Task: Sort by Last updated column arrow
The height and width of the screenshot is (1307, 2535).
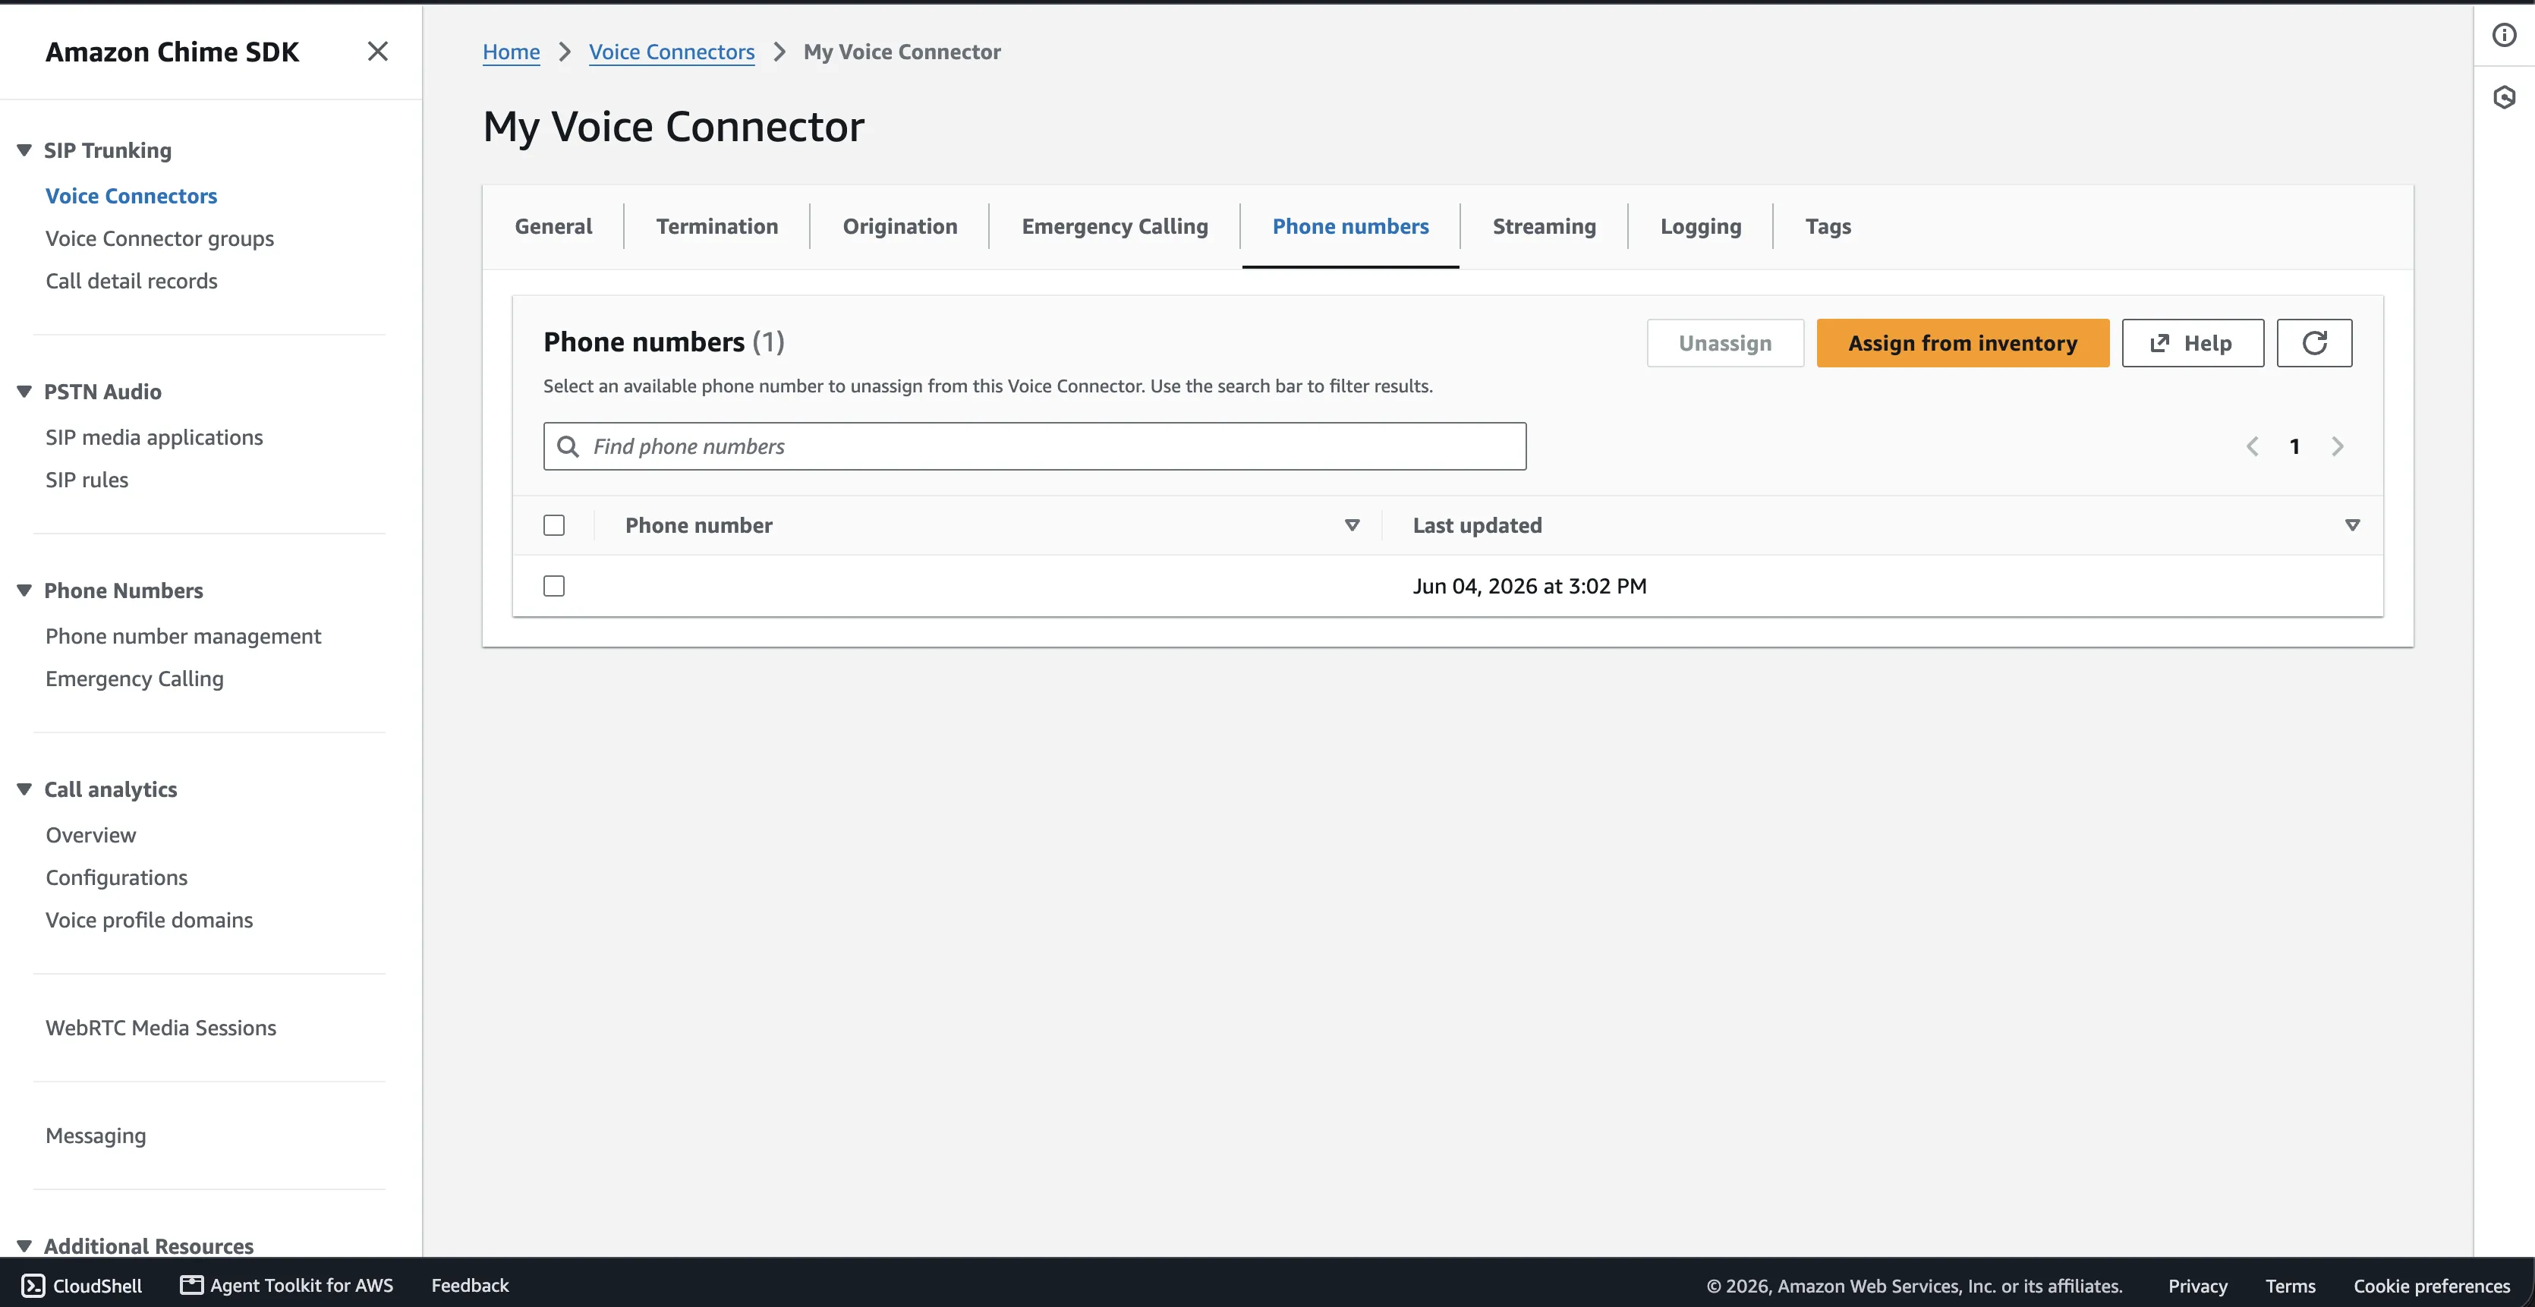Action: (2353, 525)
